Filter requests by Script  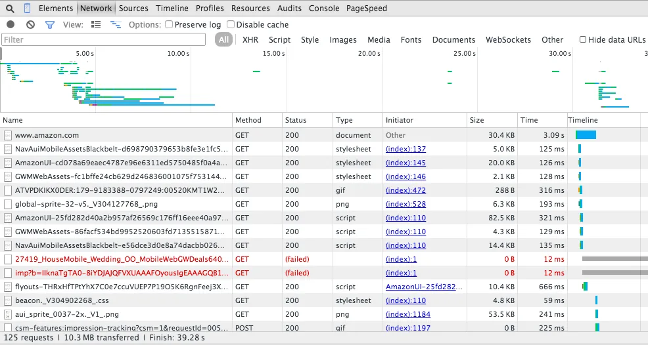[x=280, y=39]
